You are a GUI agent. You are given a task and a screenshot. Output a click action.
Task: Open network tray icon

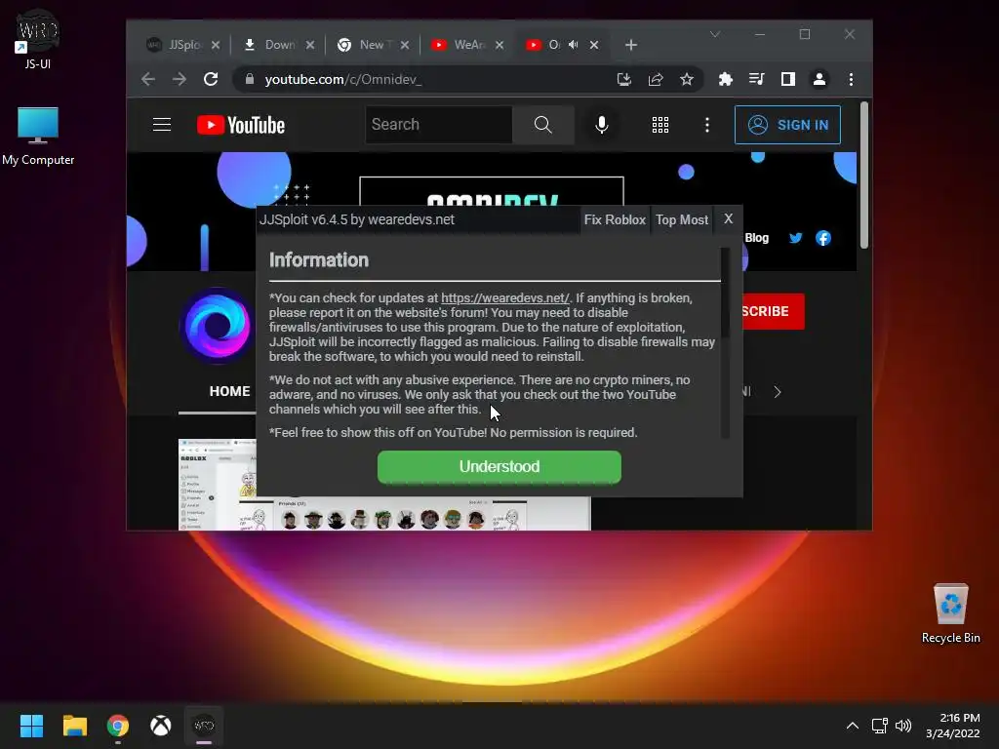(880, 726)
